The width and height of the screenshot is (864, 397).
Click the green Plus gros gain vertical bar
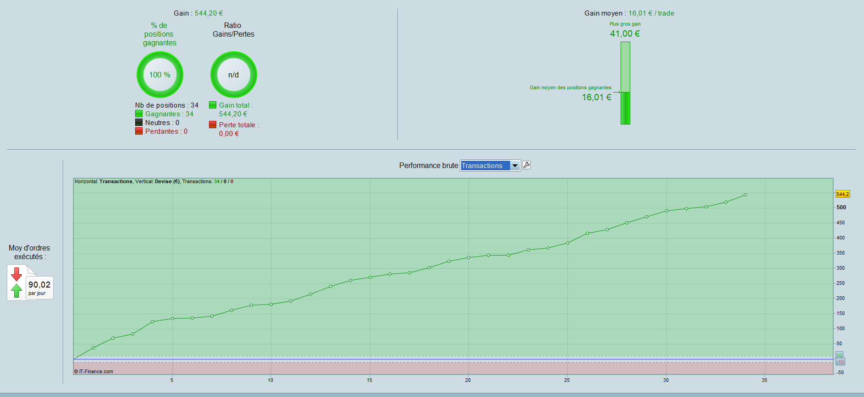pyautogui.click(x=625, y=83)
